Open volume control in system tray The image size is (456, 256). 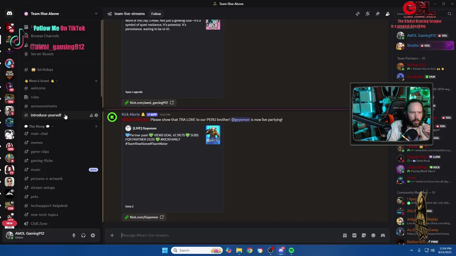pos(432,250)
